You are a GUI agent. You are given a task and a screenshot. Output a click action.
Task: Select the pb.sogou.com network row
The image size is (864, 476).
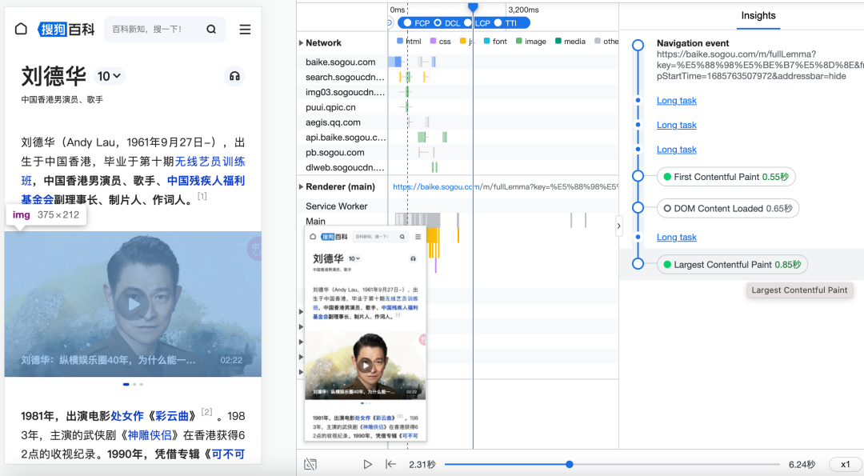(x=458, y=153)
